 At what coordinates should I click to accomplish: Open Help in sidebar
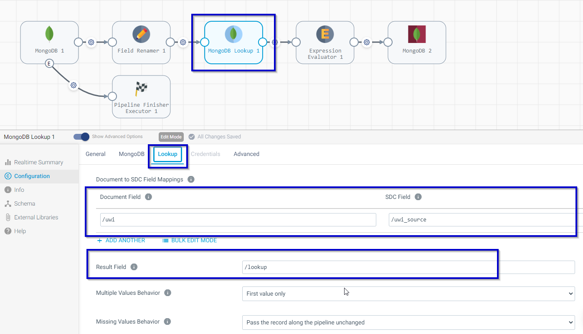[x=20, y=231]
